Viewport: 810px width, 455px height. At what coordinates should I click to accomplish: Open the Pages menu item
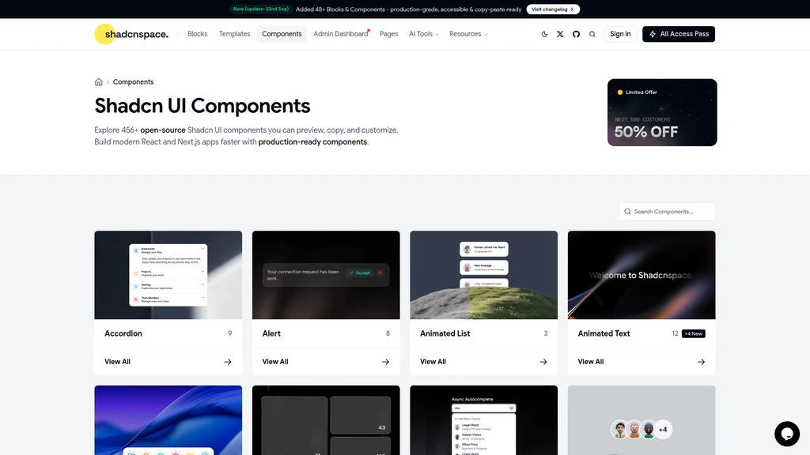pyautogui.click(x=389, y=34)
